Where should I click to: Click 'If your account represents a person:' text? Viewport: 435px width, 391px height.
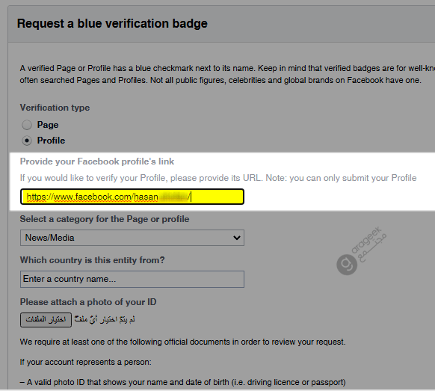click(85, 362)
